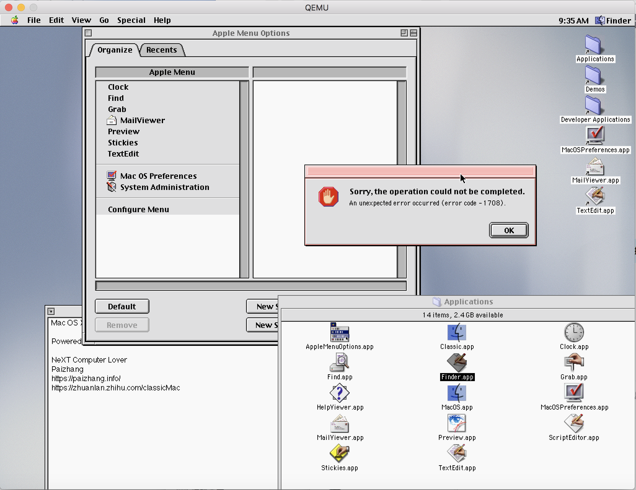Viewport: 636px width, 490px height.
Task: Dismiss the error dialog with OK
Action: [508, 230]
